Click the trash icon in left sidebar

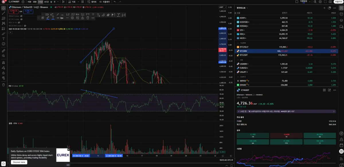click(x=3, y=85)
